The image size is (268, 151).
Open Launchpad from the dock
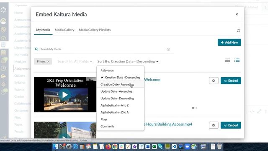(x=69, y=146)
